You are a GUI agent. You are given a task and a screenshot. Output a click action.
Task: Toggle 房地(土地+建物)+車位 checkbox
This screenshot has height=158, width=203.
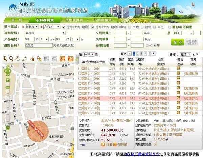(x=92, y=27)
